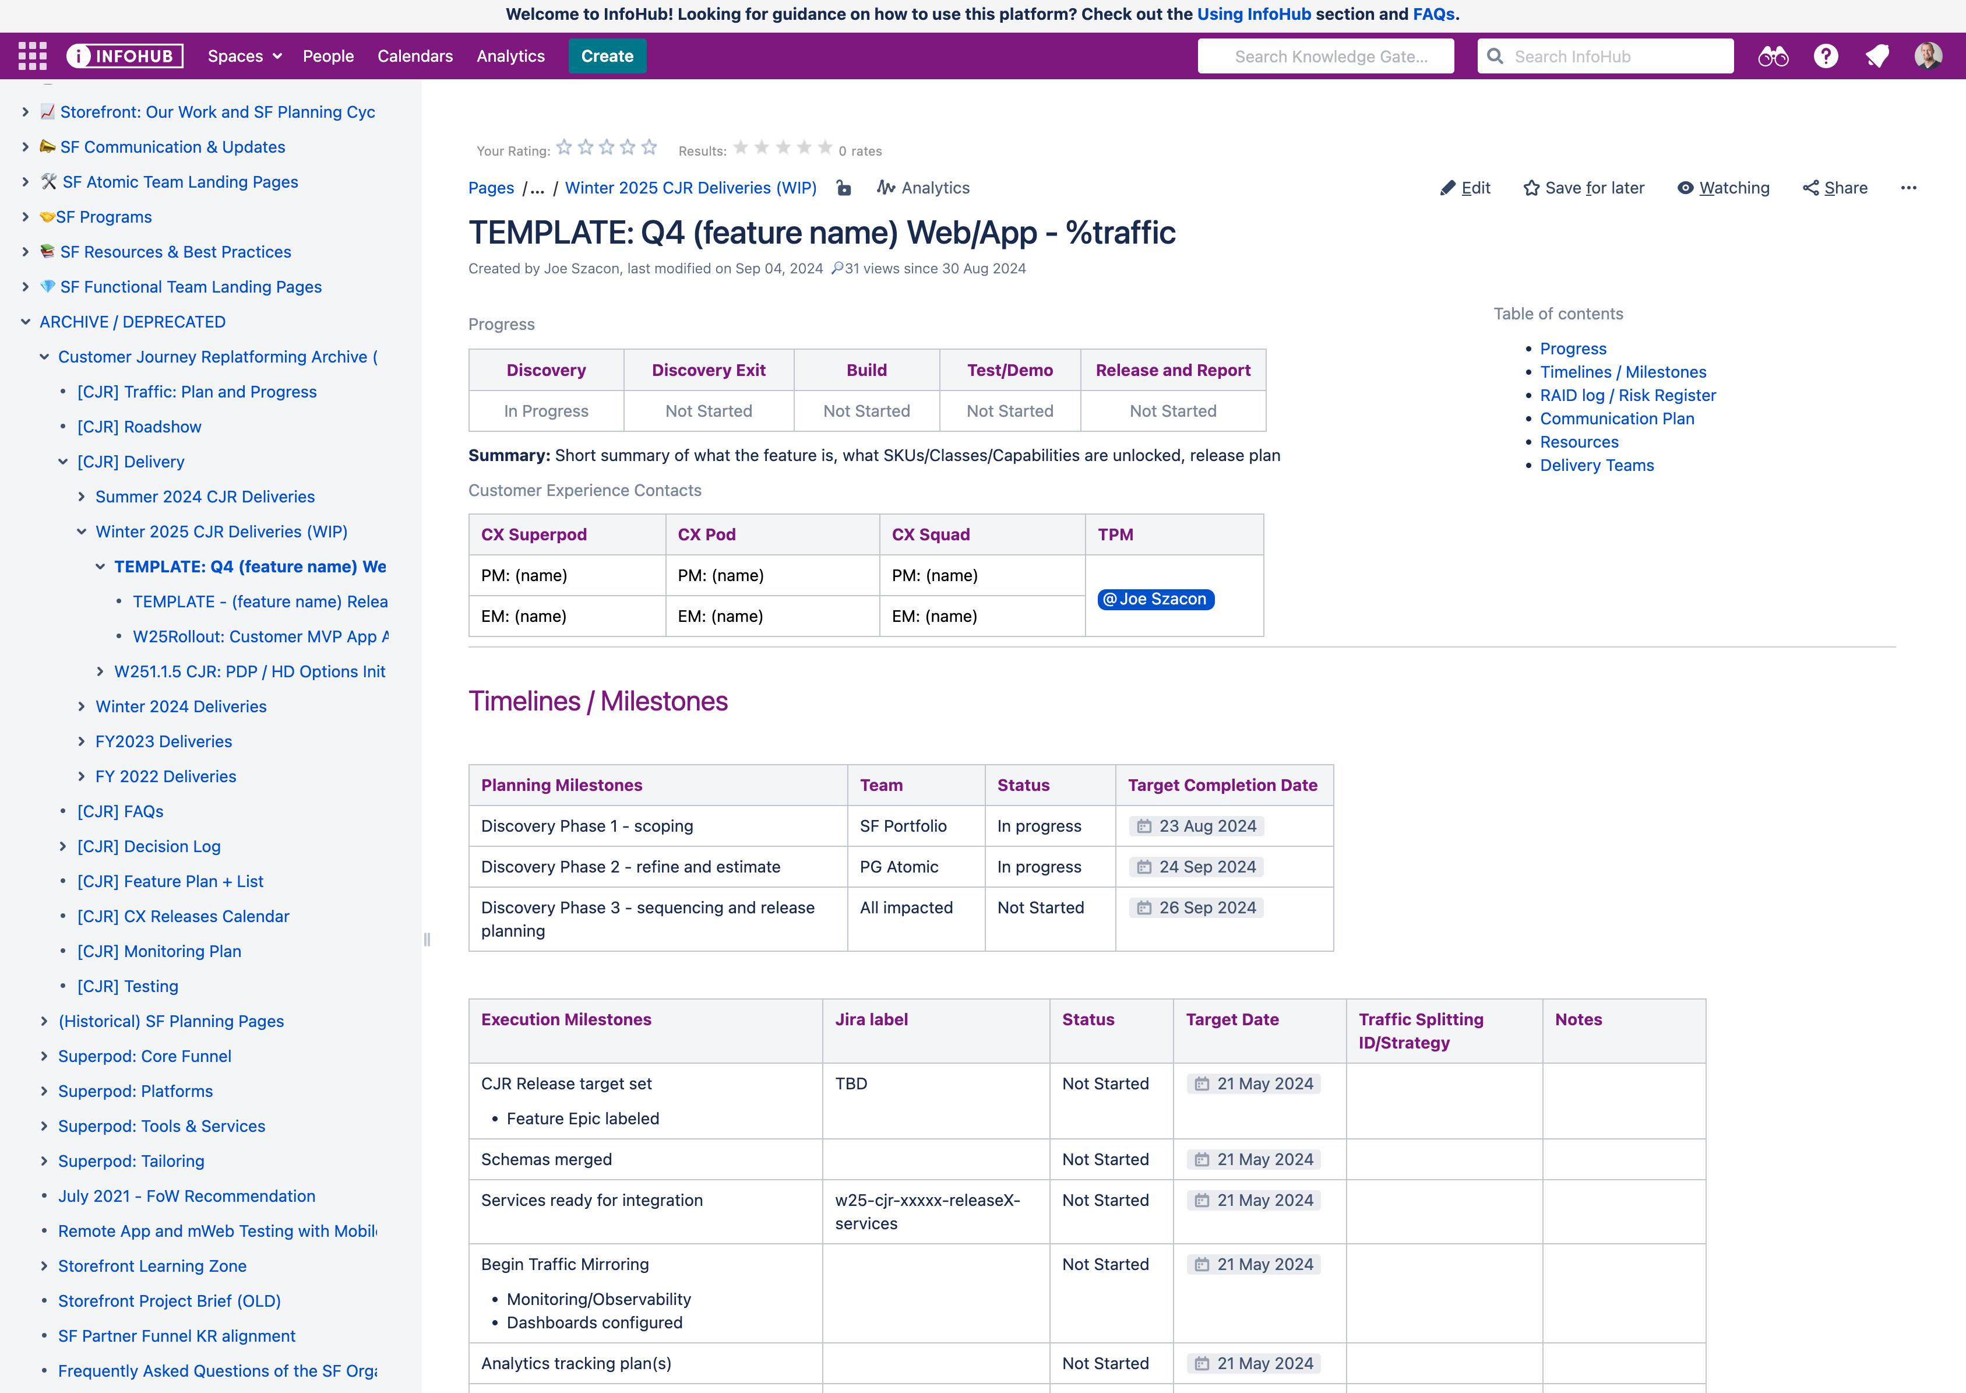This screenshot has width=1966, height=1393.
Task: Click the InfoHub logo
Action: [125, 56]
